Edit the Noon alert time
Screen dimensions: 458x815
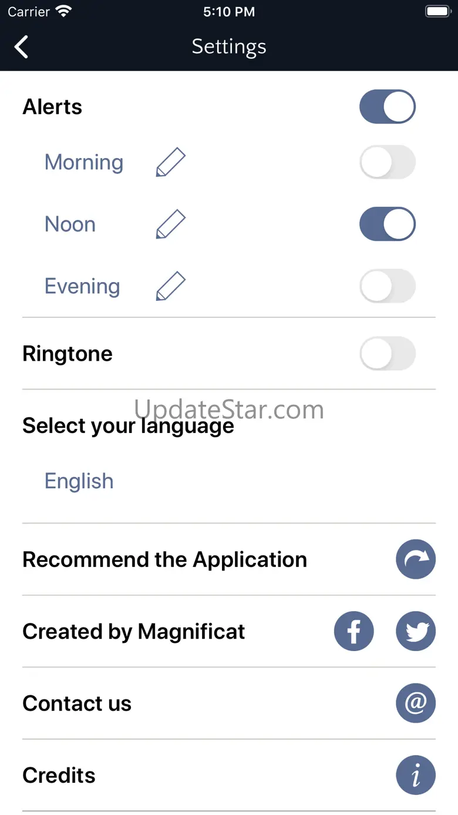click(171, 224)
